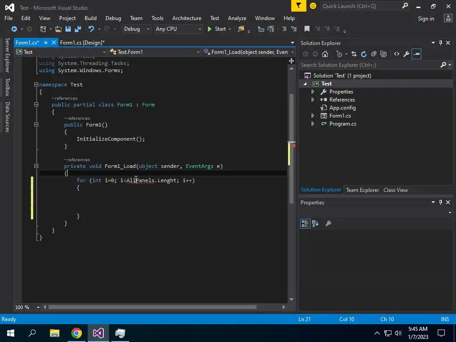Expand the Form1.cs node in the tree
The width and height of the screenshot is (456, 342).
(313, 116)
